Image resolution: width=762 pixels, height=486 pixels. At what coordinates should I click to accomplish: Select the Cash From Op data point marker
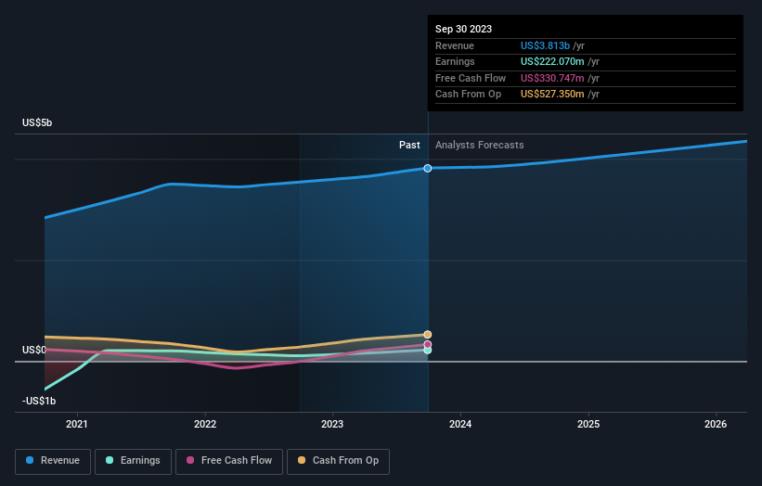point(428,335)
